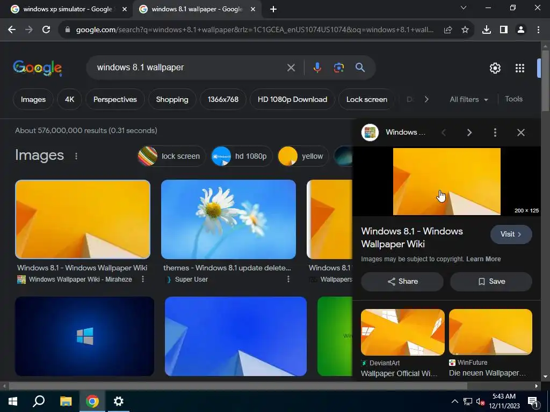Select HD 1080p Download chip
This screenshot has height=412, width=550.
(x=292, y=99)
